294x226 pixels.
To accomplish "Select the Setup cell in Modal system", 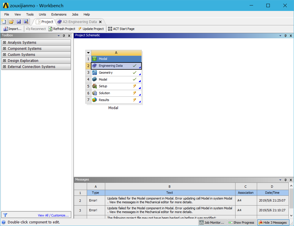I will [x=103, y=86].
